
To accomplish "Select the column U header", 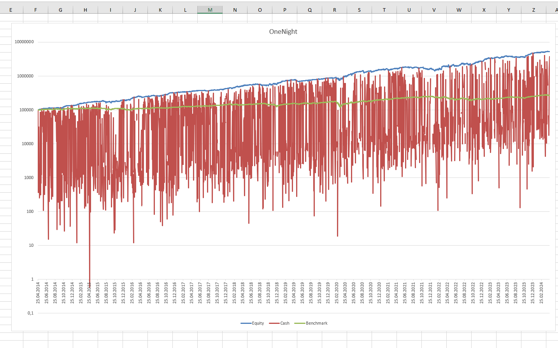I will click(409, 10).
